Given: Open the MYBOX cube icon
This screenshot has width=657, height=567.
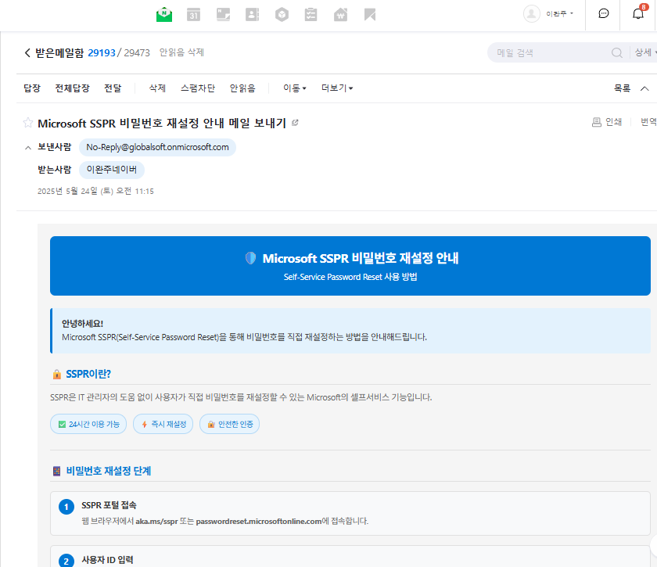Looking at the screenshot, I should tap(282, 15).
